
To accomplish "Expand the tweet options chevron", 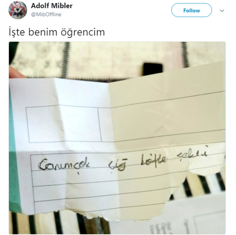I will [x=222, y=11].
